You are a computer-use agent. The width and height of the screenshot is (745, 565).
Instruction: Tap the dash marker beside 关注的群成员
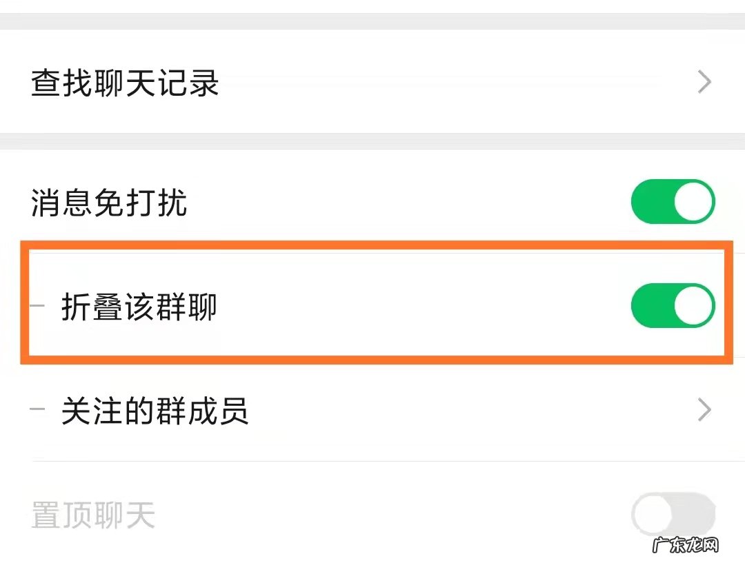tap(37, 410)
